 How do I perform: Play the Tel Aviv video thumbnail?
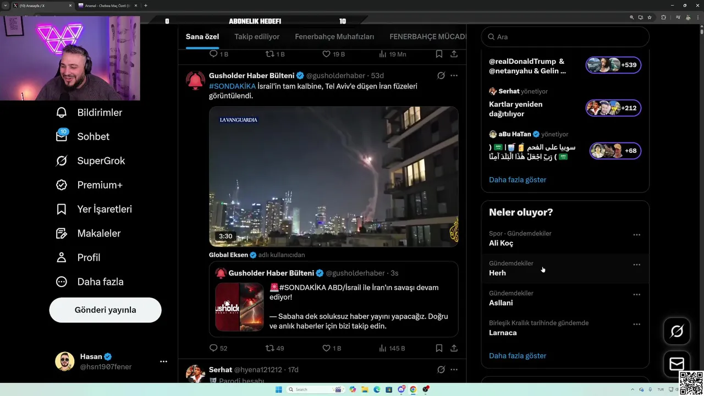tap(334, 177)
